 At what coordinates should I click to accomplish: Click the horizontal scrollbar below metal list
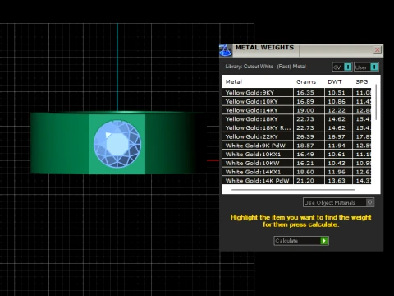[x=293, y=190]
